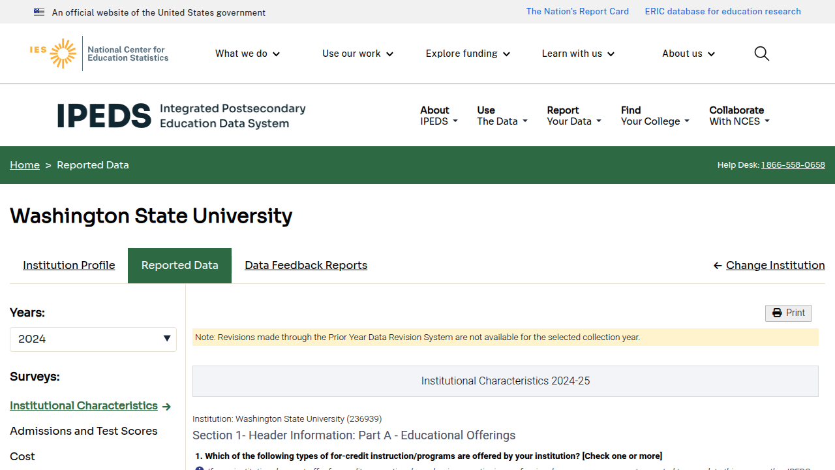Viewport: 835px width, 470px height.
Task: Open the Institutional Characteristics survey
Action: [83, 406]
